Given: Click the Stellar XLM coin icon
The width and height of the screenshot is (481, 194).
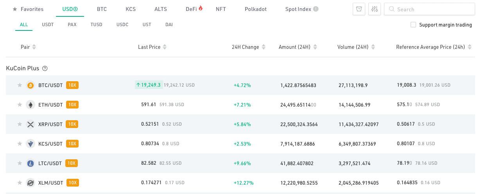Looking at the screenshot, I should pos(30,183).
